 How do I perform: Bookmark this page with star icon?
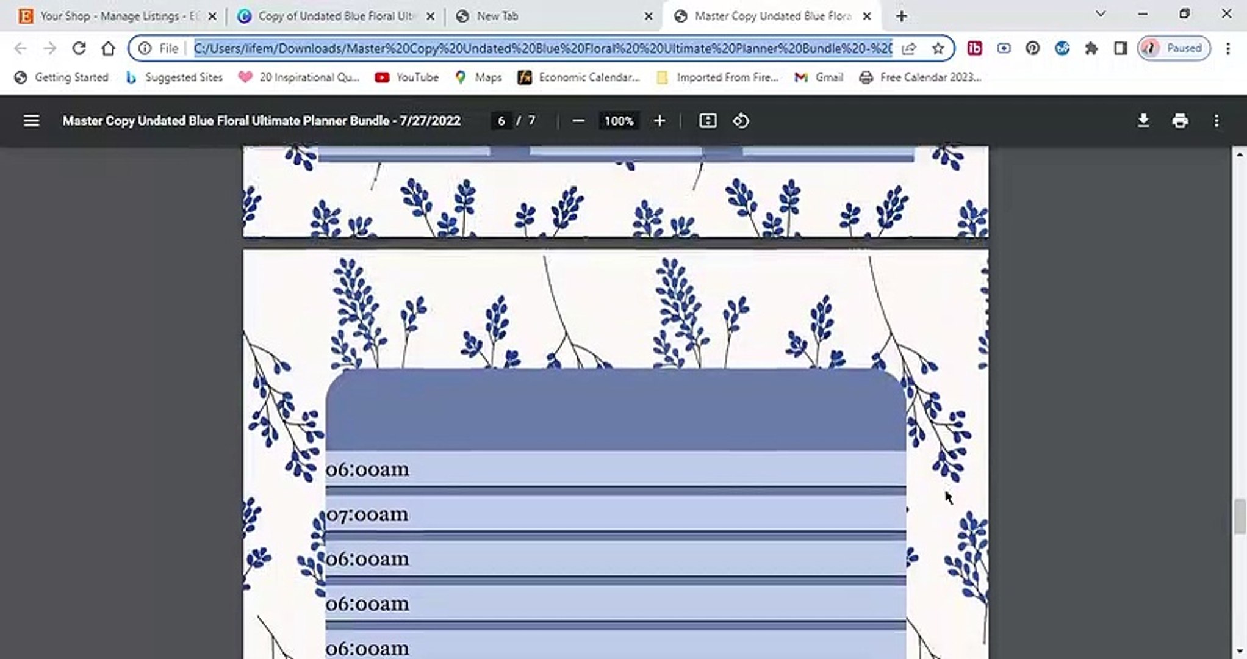(x=938, y=48)
